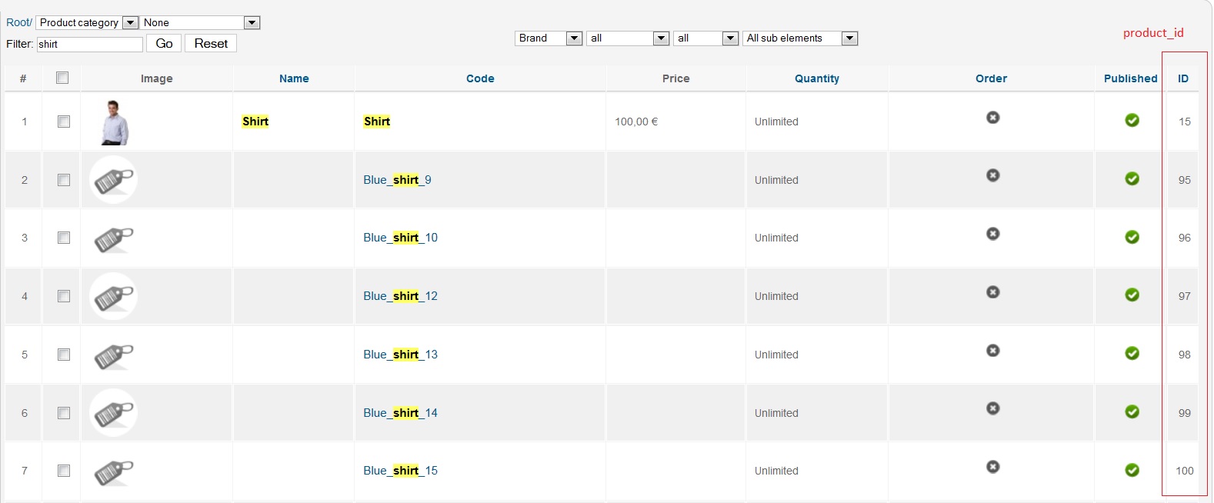The width and height of the screenshot is (1214, 503).
Task: Click ID value 15
Action: pyautogui.click(x=1184, y=122)
